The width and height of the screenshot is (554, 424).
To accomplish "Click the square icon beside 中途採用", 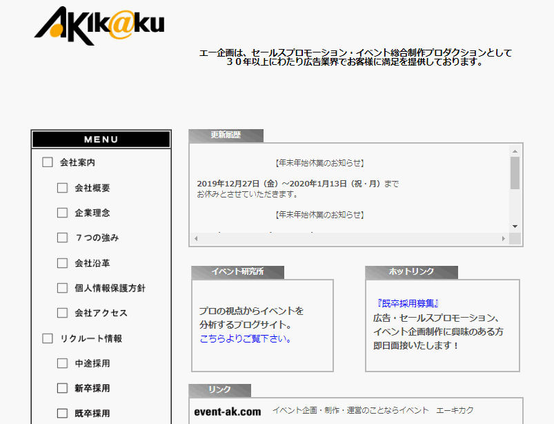I will [63, 363].
